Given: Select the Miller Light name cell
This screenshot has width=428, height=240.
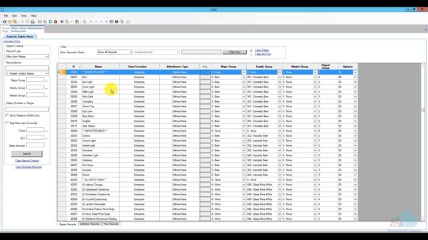Looking at the screenshot, I should point(100,92).
